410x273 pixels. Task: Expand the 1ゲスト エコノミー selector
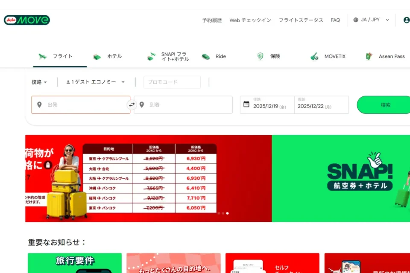(x=94, y=82)
